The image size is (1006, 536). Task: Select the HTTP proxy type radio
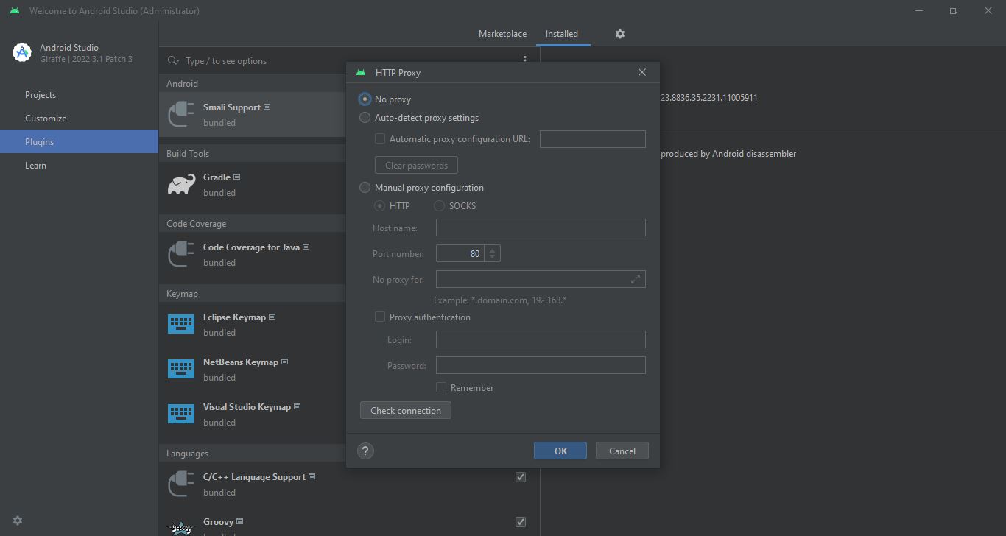[x=379, y=205]
